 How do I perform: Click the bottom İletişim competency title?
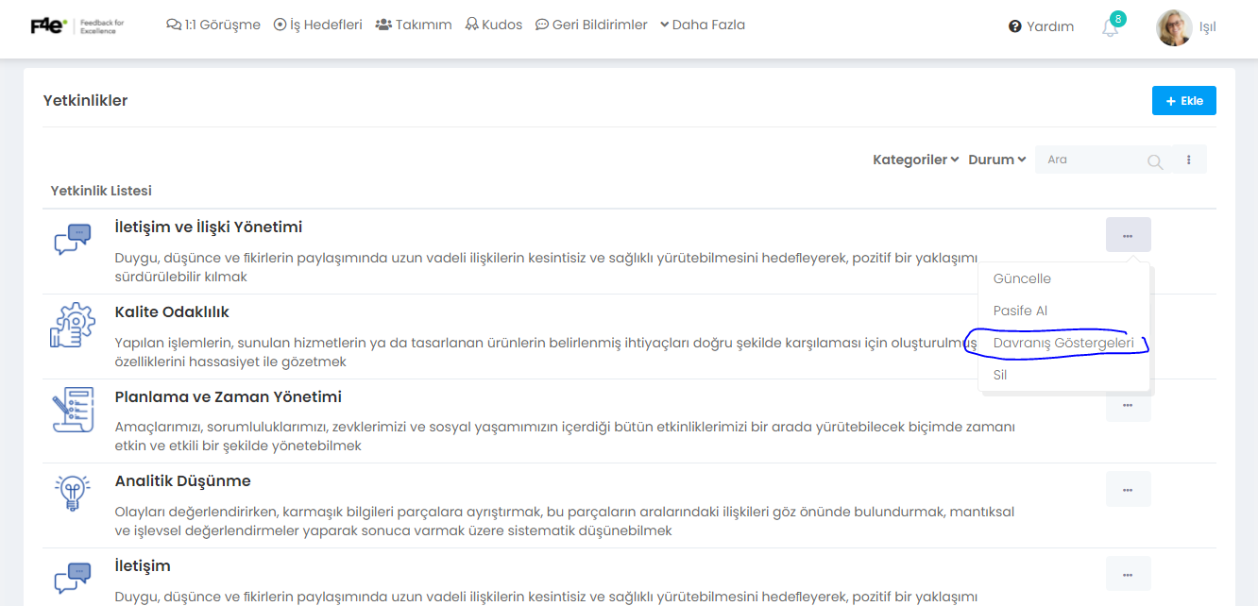point(143,565)
